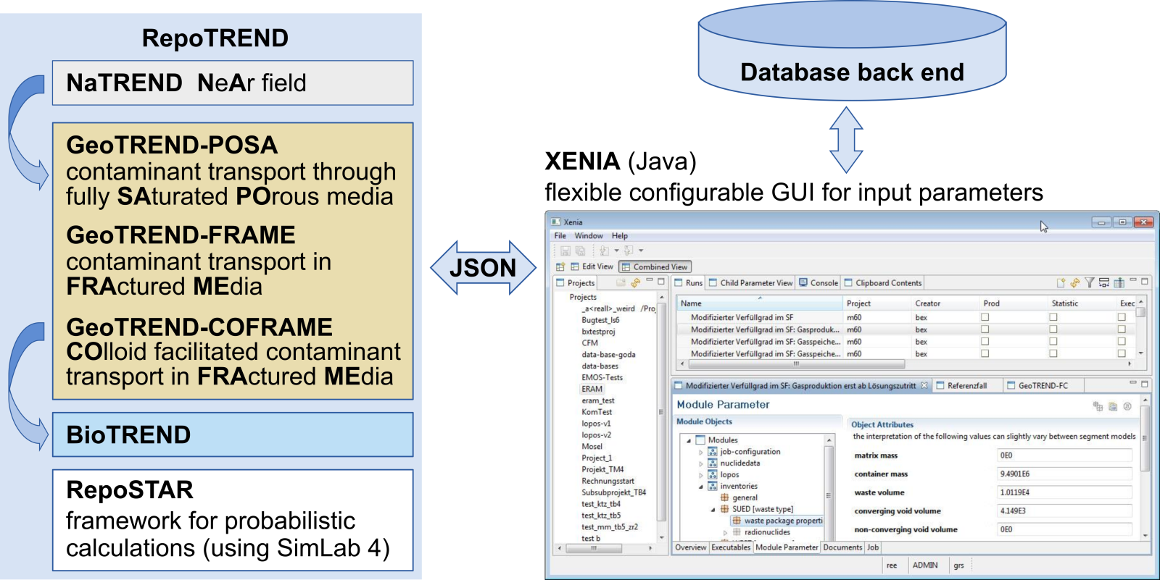The image size is (1160, 580).
Task: Click the export icon in Xenia toolbar
Action: pyautogui.click(x=629, y=251)
